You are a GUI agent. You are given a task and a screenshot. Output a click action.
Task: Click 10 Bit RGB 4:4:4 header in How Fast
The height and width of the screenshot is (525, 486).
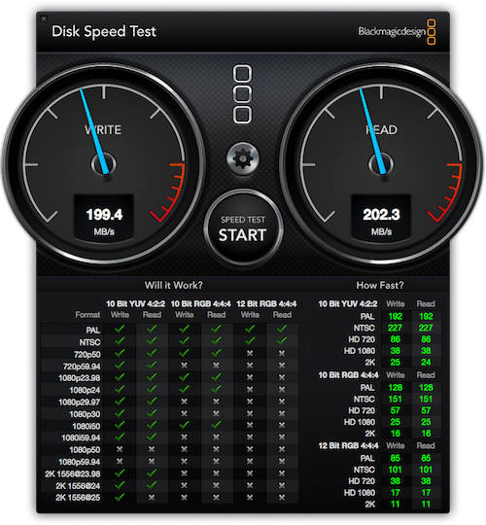click(348, 375)
